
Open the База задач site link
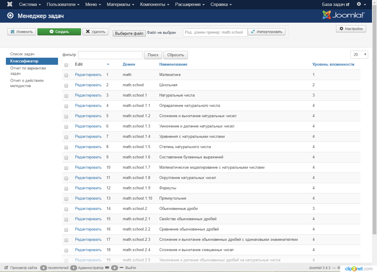pos(336,4)
